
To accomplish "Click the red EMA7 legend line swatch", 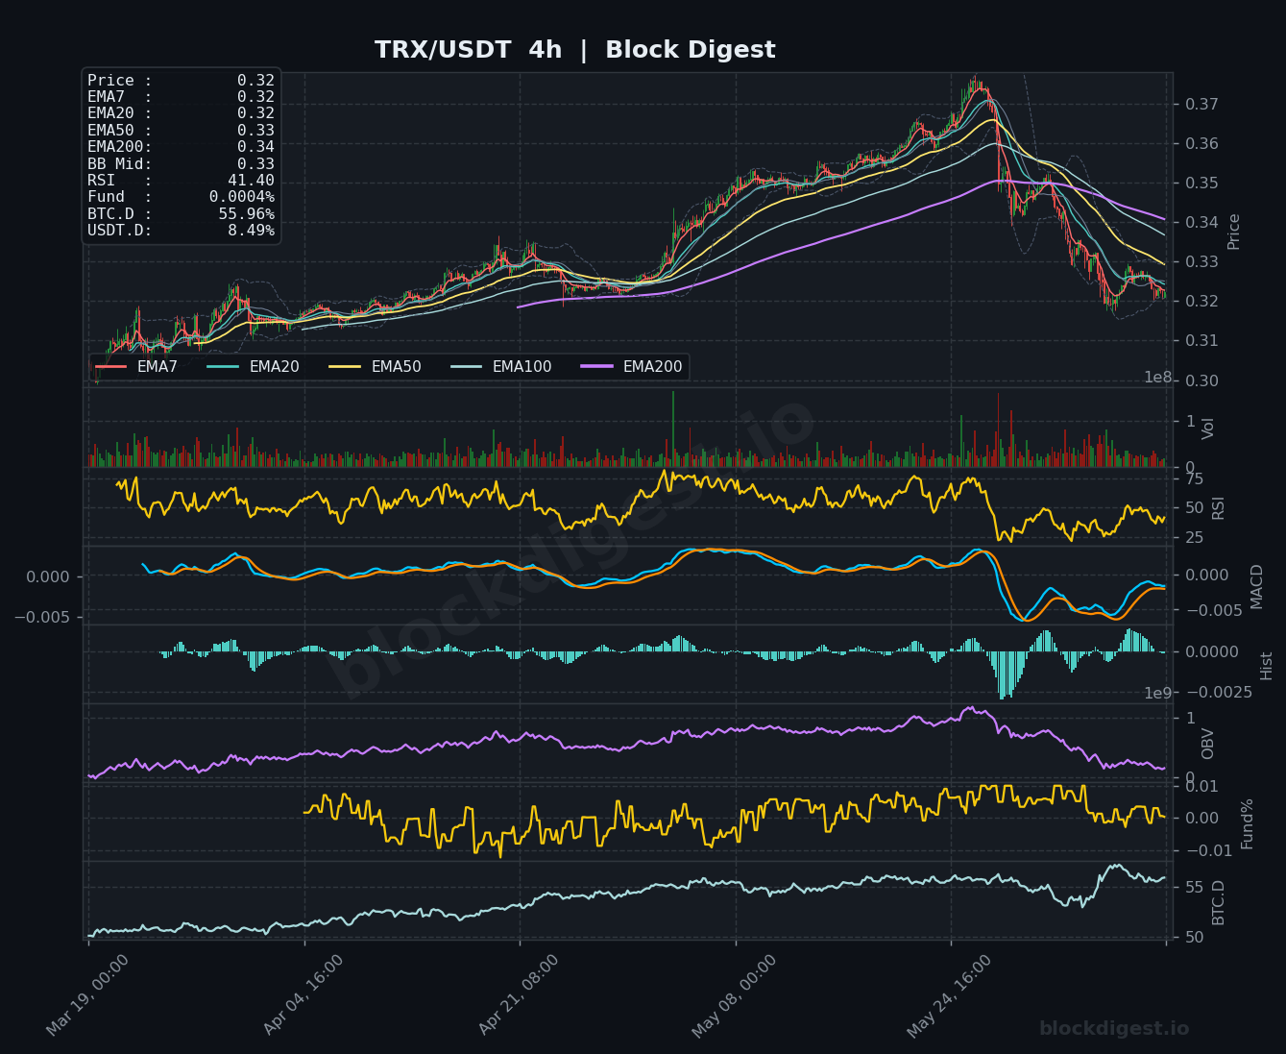I will click(111, 367).
